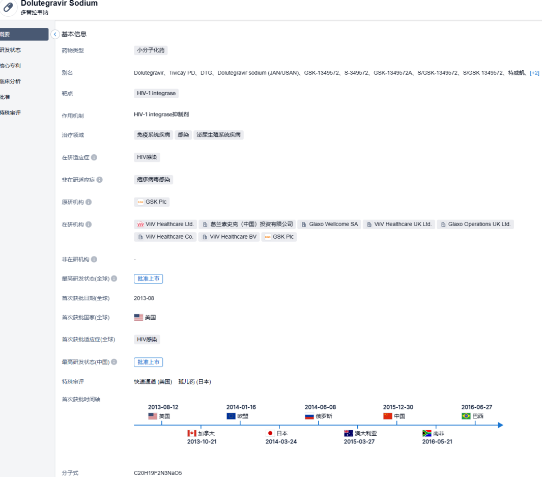Expand [+2] to reveal more aliases
This screenshot has width=542, height=477.
[x=535, y=72]
